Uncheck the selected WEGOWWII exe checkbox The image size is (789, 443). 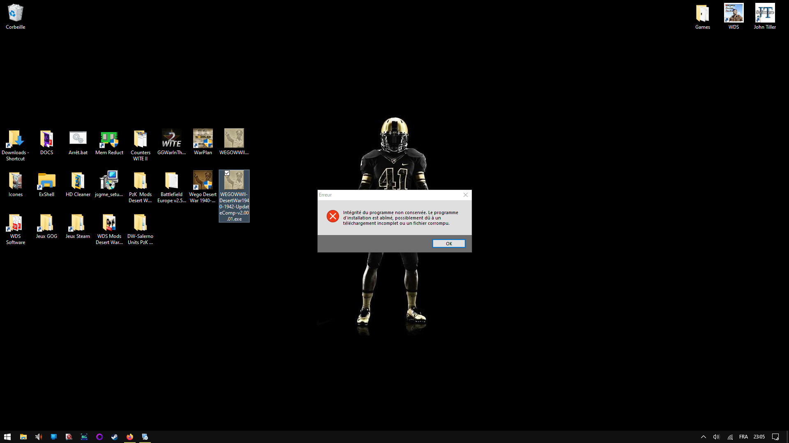[227, 173]
